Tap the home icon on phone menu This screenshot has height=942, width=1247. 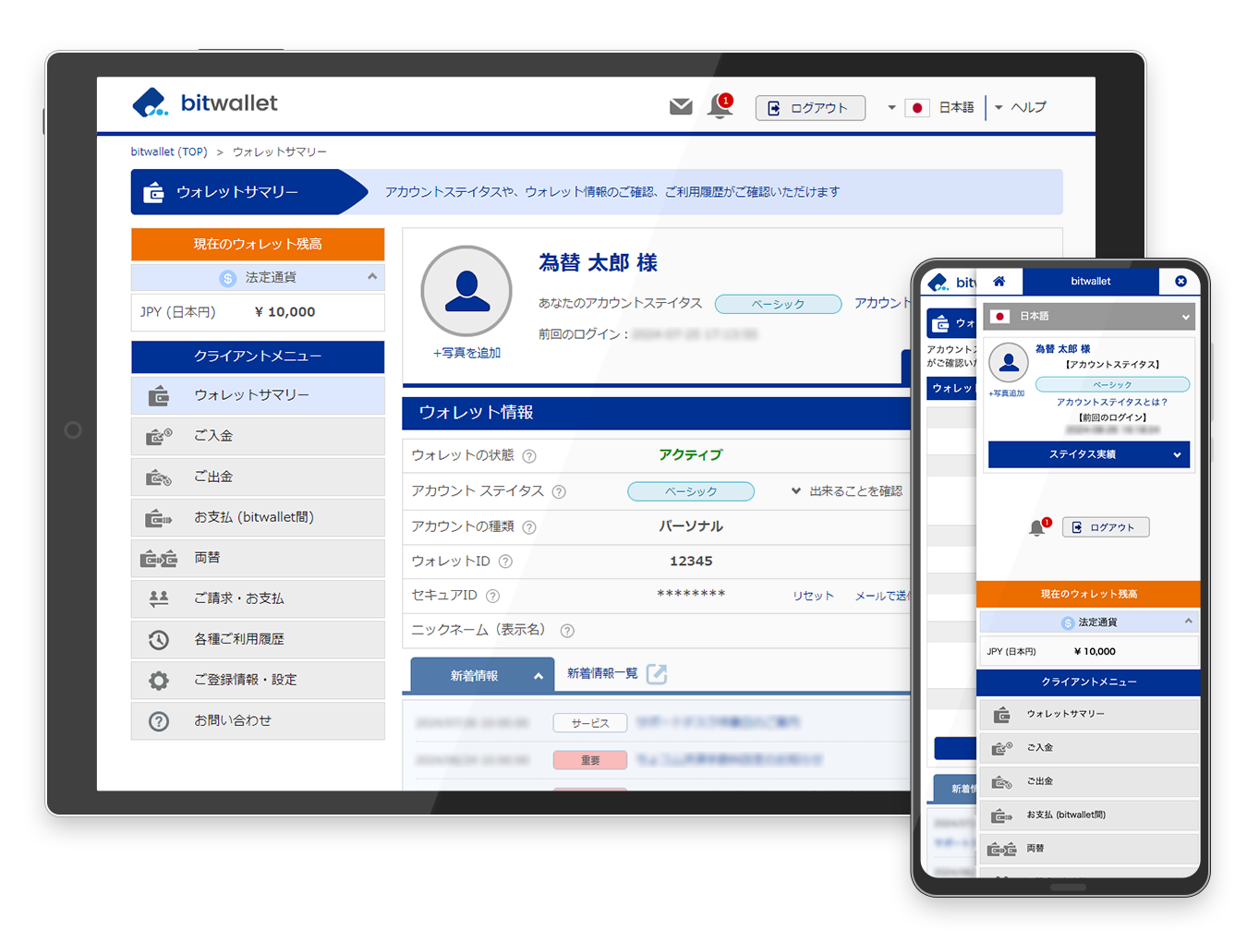(999, 282)
